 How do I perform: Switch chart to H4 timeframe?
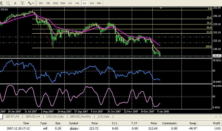[x=77, y=3]
